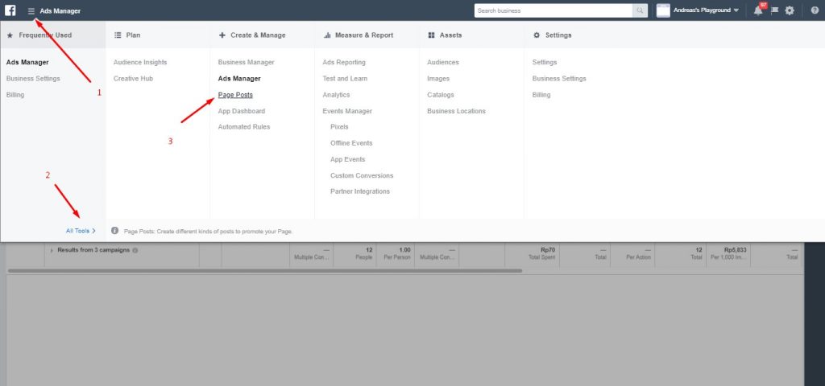Open Automated Rules
Viewport: 825px width, 386px height.
pos(244,126)
